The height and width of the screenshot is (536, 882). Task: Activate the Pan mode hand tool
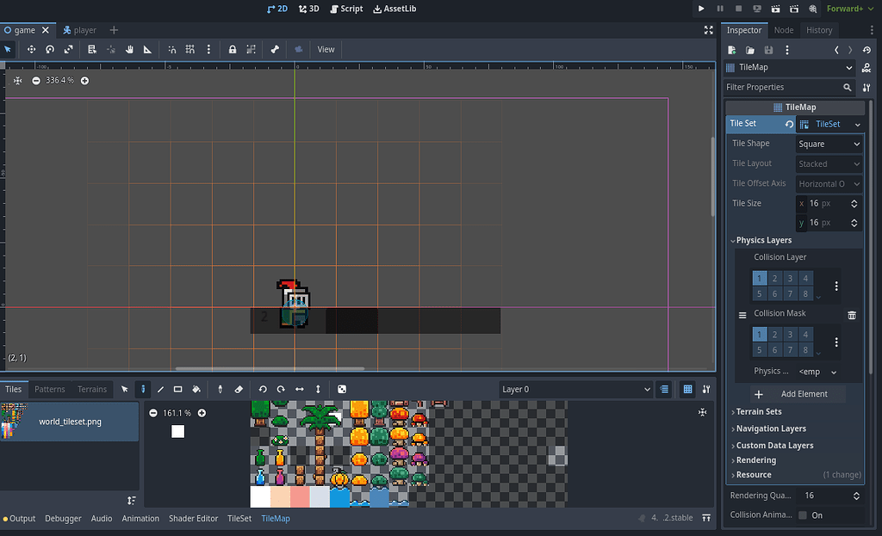129,49
